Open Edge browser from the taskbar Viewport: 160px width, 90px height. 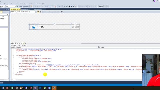coord(40,88)
